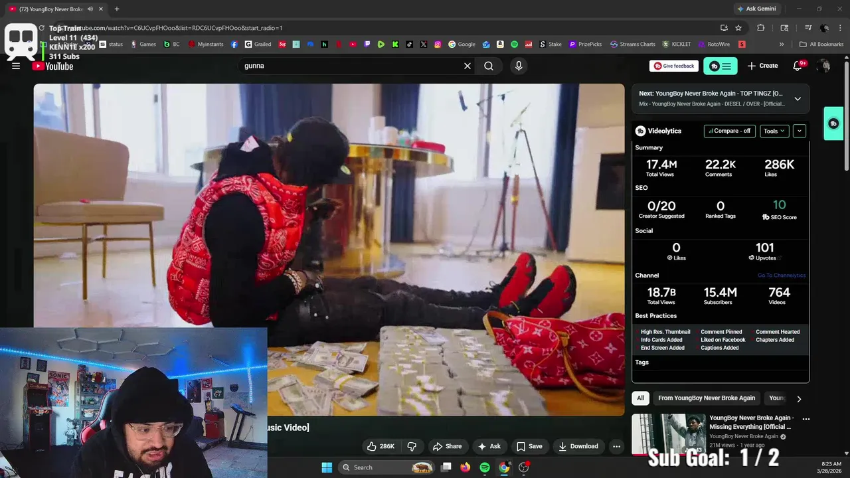Open OBS from taskbar
The height and width of the screenshot is (478, 850).
coord(524,467)
